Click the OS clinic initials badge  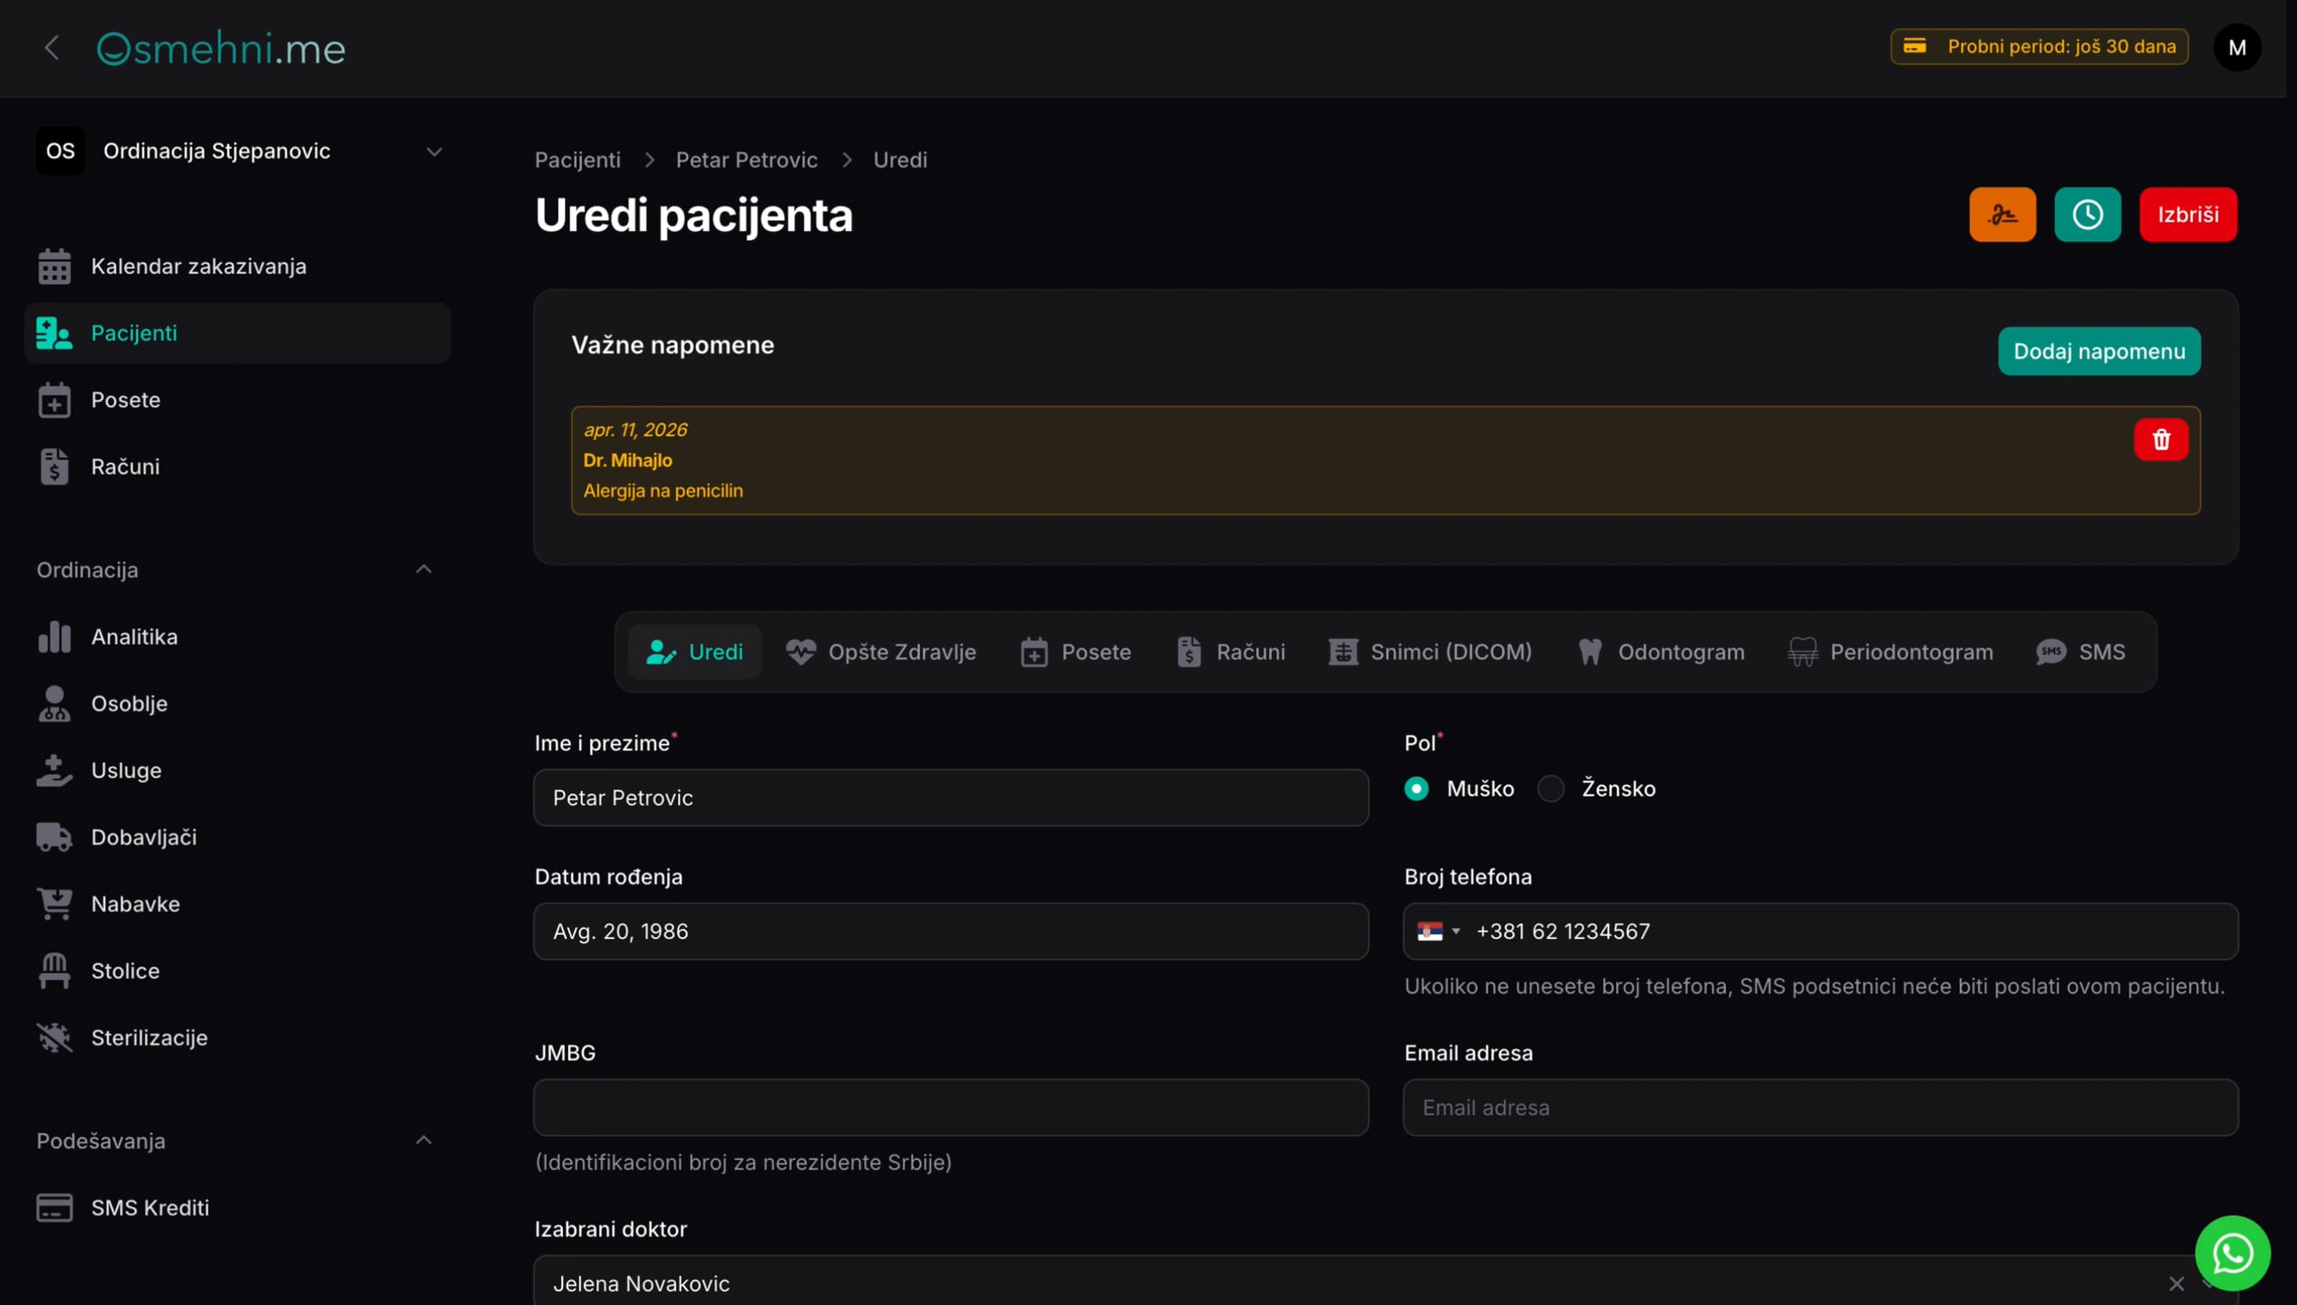(60, 150)
